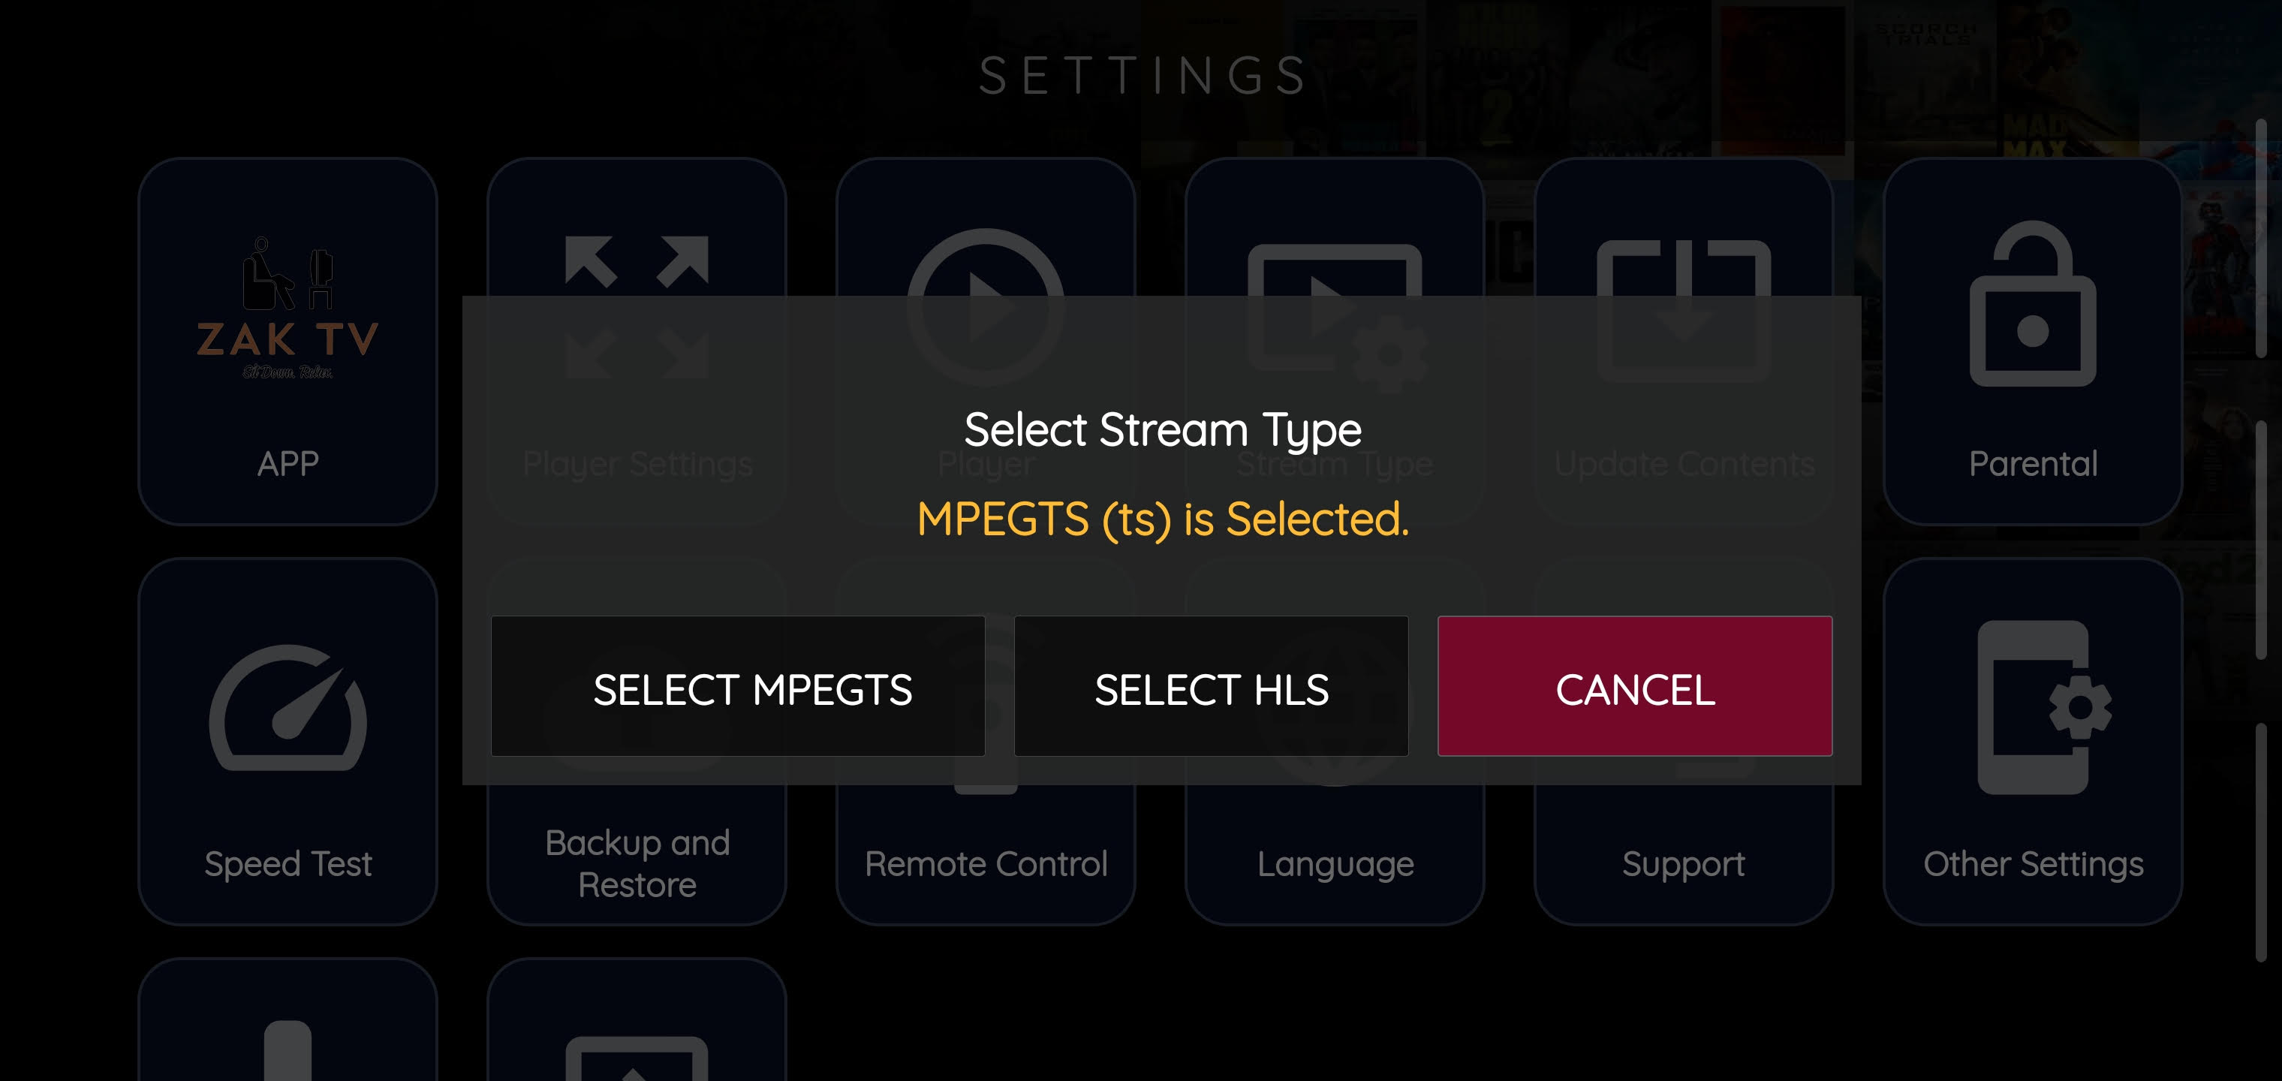Open the Backup and Restore tile

tap(637, 862)
